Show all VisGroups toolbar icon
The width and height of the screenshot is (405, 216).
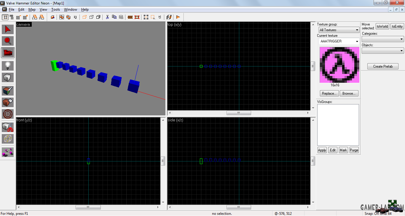(98, 17)
